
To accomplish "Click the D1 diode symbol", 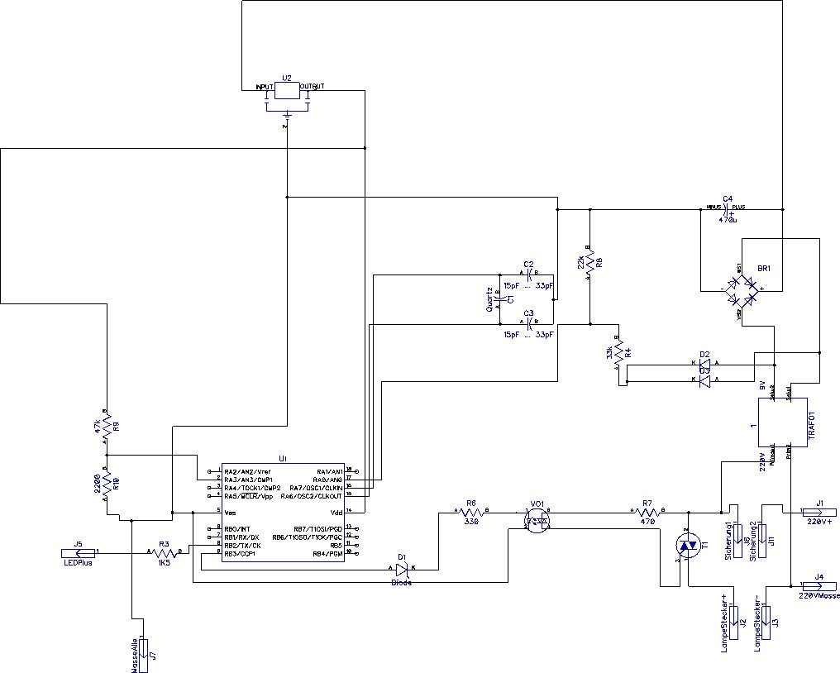I will (402, 570).
